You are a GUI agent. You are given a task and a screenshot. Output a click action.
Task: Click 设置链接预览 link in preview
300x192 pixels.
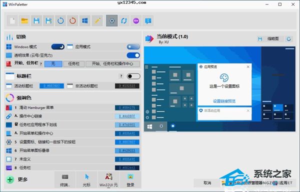(224, 101)
